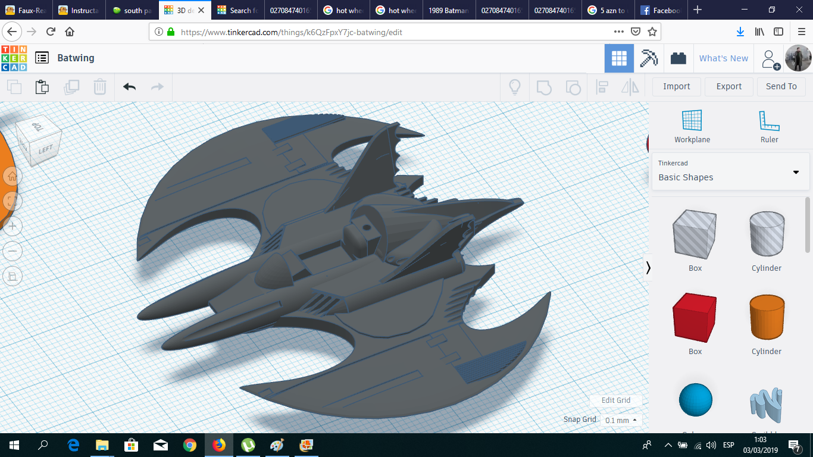Open the designs list icon beside Batwing

[x=42, y=58]
